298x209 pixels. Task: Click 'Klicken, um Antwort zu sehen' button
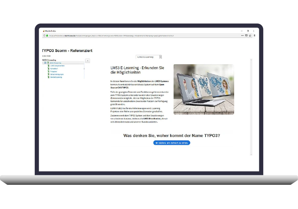point(172,143)
